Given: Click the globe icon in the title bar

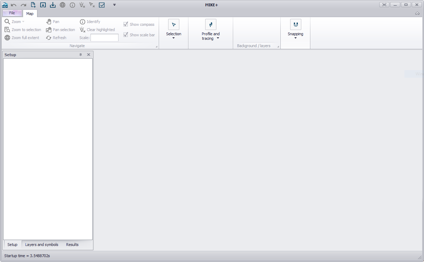Looking at the screenshot, I should [x=63, y=5].
